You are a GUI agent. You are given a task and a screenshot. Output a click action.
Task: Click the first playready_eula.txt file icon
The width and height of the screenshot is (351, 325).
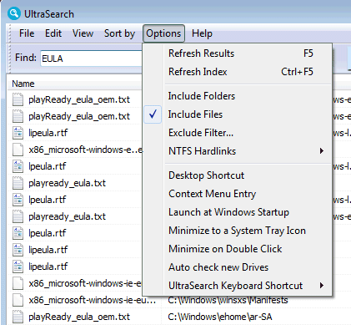click(x=18, y=183)
